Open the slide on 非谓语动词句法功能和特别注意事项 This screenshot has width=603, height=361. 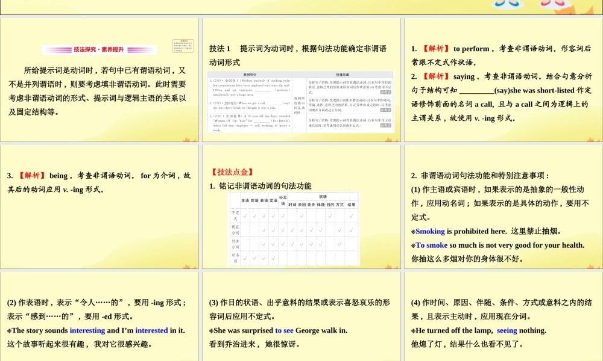point(504,207)
